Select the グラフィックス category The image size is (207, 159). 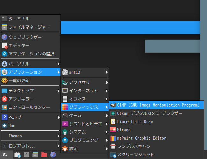coord(85,107)
